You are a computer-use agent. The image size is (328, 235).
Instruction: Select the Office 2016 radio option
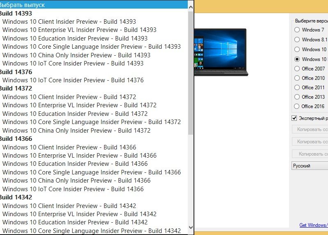pos(297,106)
